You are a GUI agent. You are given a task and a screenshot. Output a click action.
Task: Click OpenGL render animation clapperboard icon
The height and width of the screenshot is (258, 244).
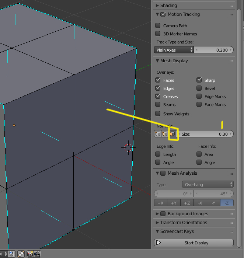tap(37, 254)
